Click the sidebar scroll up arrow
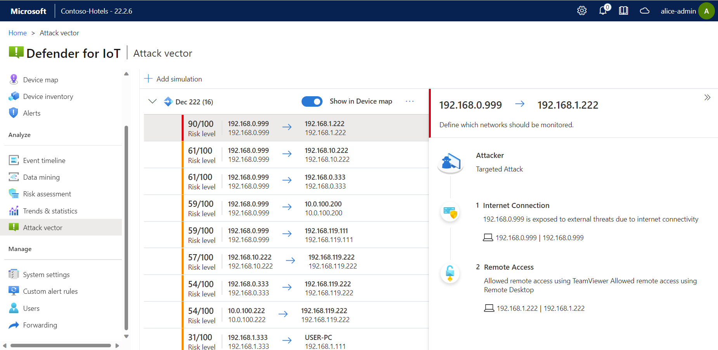Image resolution: width=718 pixels, height=350 pixels. pos(126,74)
